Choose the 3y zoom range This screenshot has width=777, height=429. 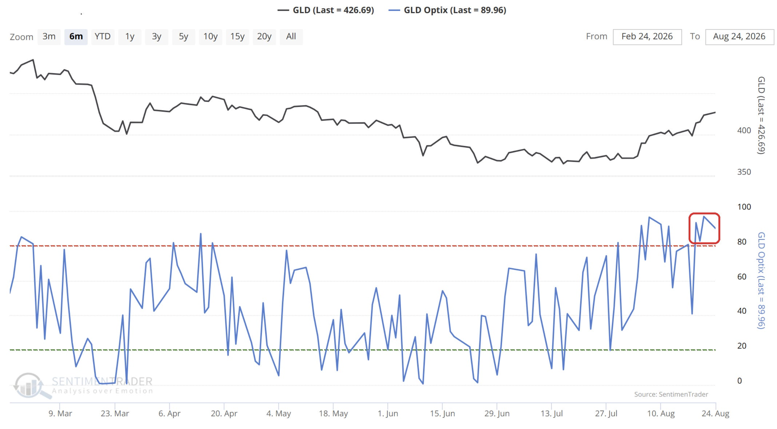tap(157, 37)
